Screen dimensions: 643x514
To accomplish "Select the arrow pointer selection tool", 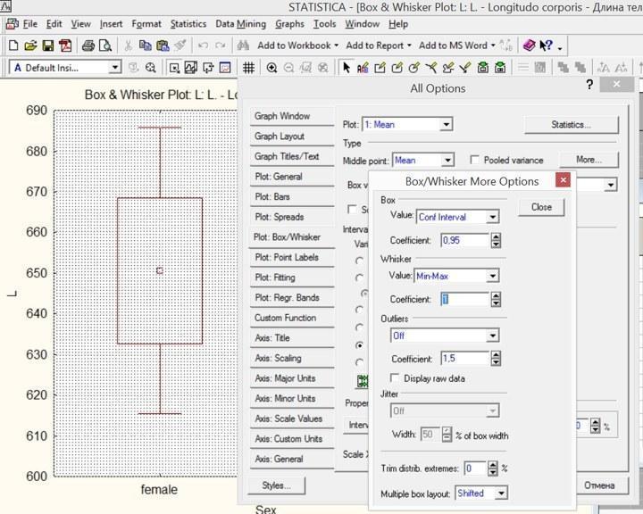I will click(x=347, y=68).
